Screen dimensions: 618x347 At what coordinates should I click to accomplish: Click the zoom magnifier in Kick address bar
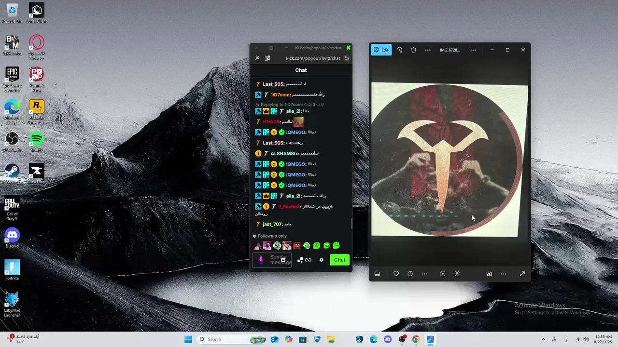pyautogui.click(x=257, y=58)
